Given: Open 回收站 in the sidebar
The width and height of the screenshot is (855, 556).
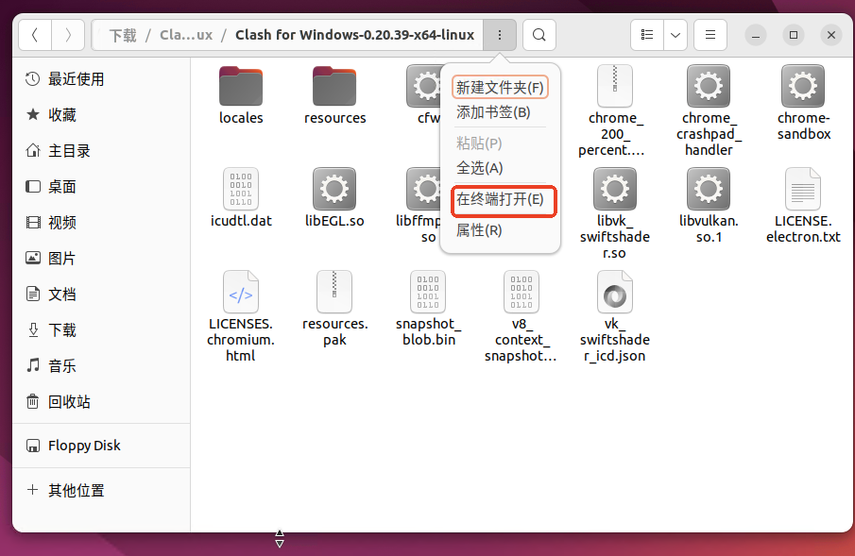Looking at the screenshot, I should coord(69,402).
